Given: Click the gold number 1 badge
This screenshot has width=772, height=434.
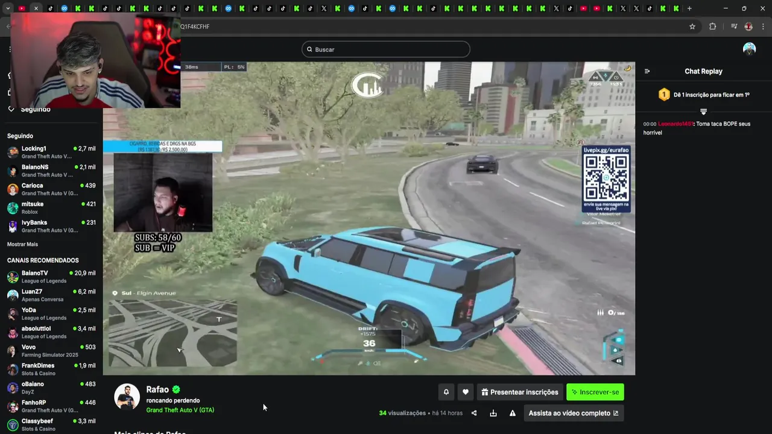Looking at the screenshot, I should point(664,95).
